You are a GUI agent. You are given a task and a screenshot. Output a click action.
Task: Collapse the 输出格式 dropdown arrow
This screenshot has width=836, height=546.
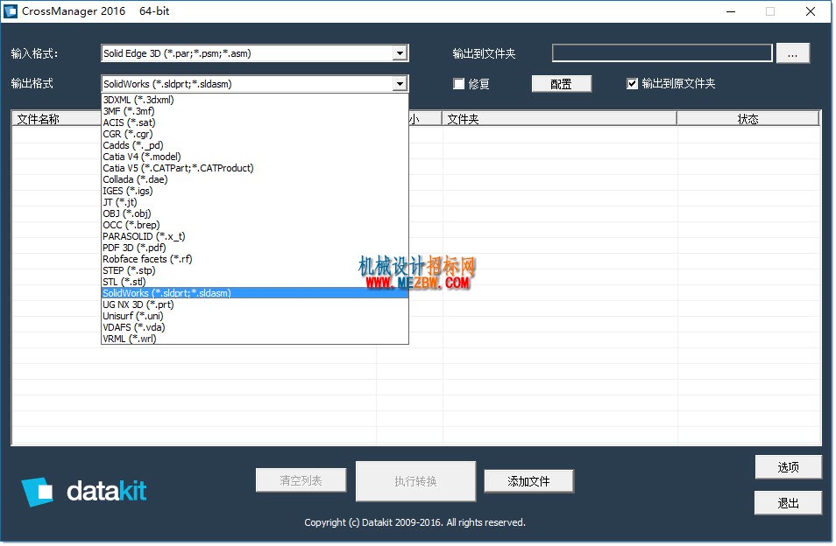coord(400,83)
